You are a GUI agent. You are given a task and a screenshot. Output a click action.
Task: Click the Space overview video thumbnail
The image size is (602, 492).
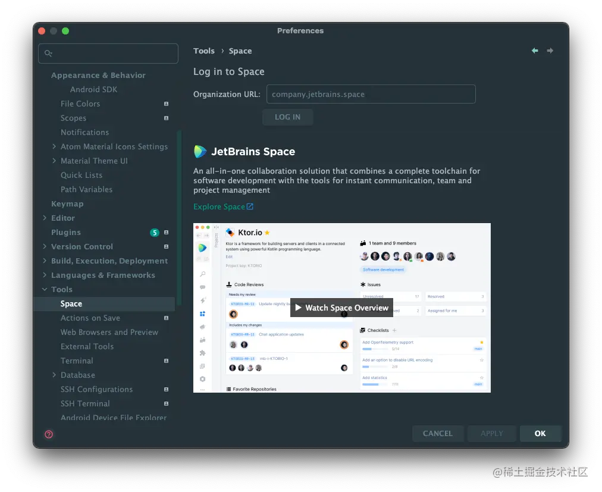(341, 308)
